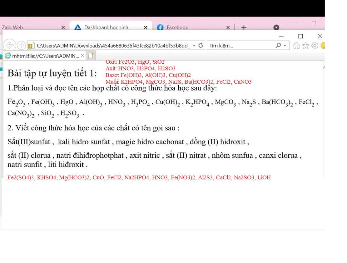Click the text 'natri sunfit'
Viewport: 347px width, 263px height.
25,165
